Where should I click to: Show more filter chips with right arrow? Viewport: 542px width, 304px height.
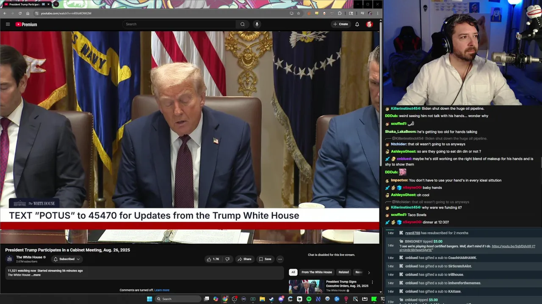pyautogui.click(x=368, y=272)
